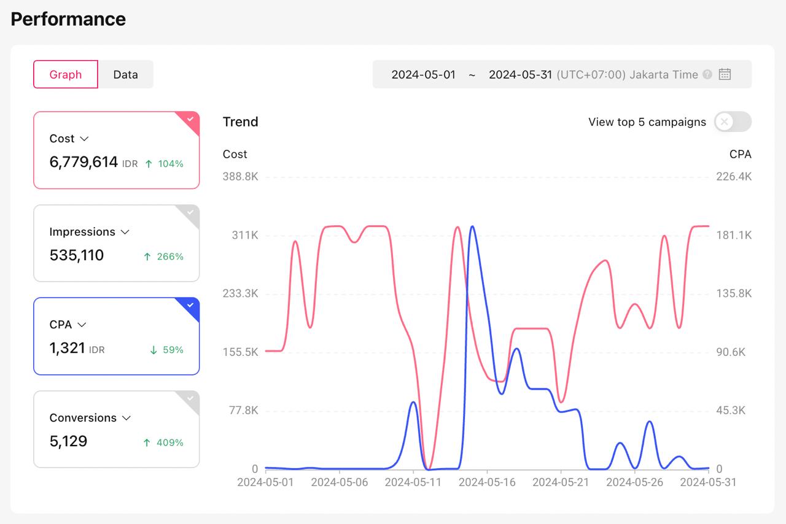Click the Conversions card gray checkmark corner
Viewport: 786px width, 524px height.
point(191,399)
